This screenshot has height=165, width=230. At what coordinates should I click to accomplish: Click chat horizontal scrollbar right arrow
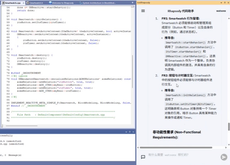(226, 148)
